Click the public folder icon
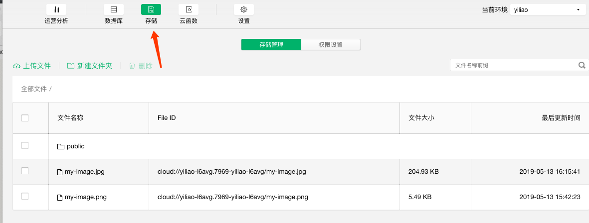Viewport: 589px width, 223px height. pyautogui.click(x=60, y=146)
